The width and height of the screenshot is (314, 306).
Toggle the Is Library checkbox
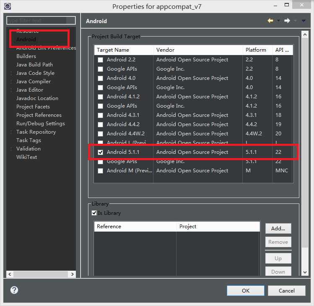point(94,213)
